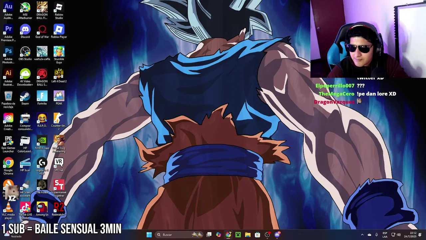Select Counter-Strike 2 desktop icon
The height and width of the screenshot is (240, 426).
[59, 122]
